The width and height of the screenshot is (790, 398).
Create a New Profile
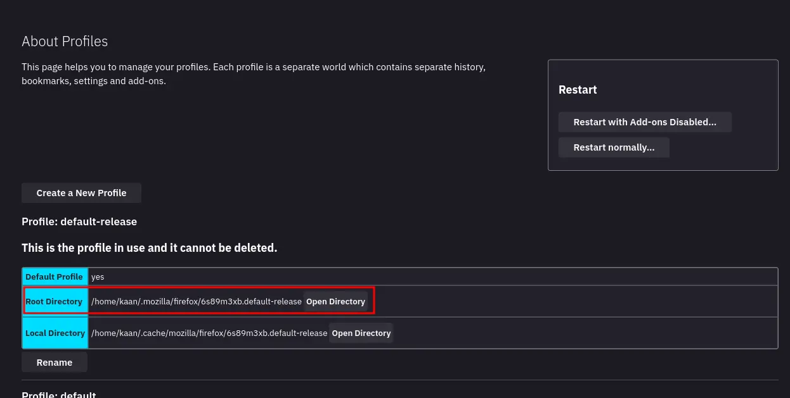[x=81, y=193]
